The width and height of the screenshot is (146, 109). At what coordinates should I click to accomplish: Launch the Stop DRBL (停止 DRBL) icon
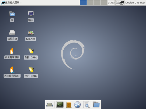tap(31, 69)
